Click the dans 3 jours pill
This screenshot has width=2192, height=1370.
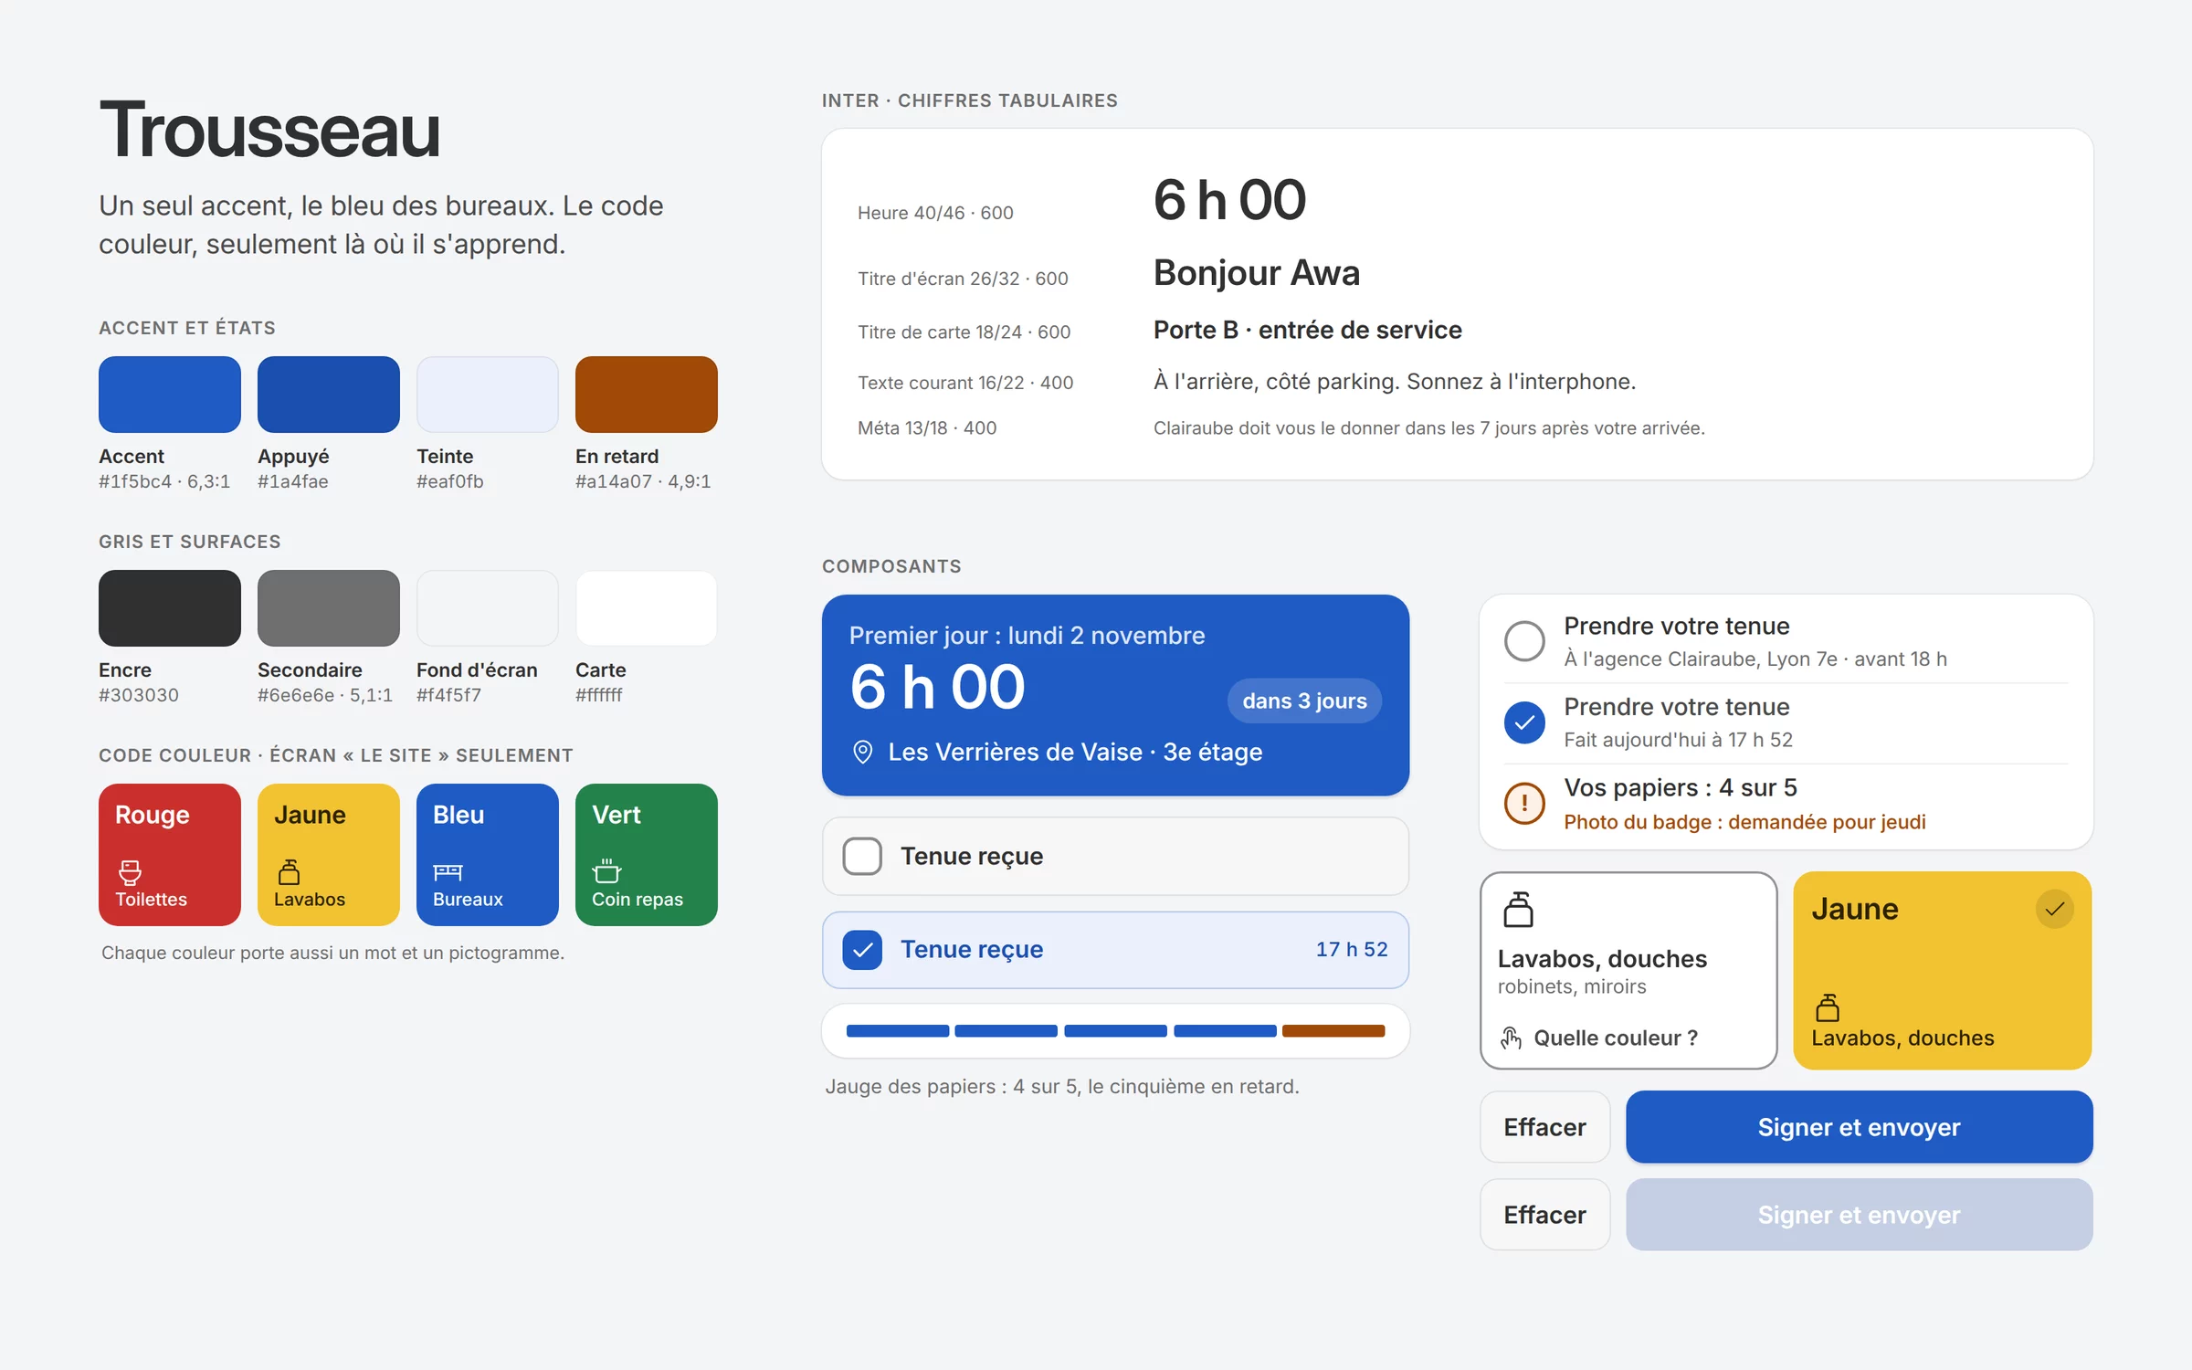coord(1304,701)
